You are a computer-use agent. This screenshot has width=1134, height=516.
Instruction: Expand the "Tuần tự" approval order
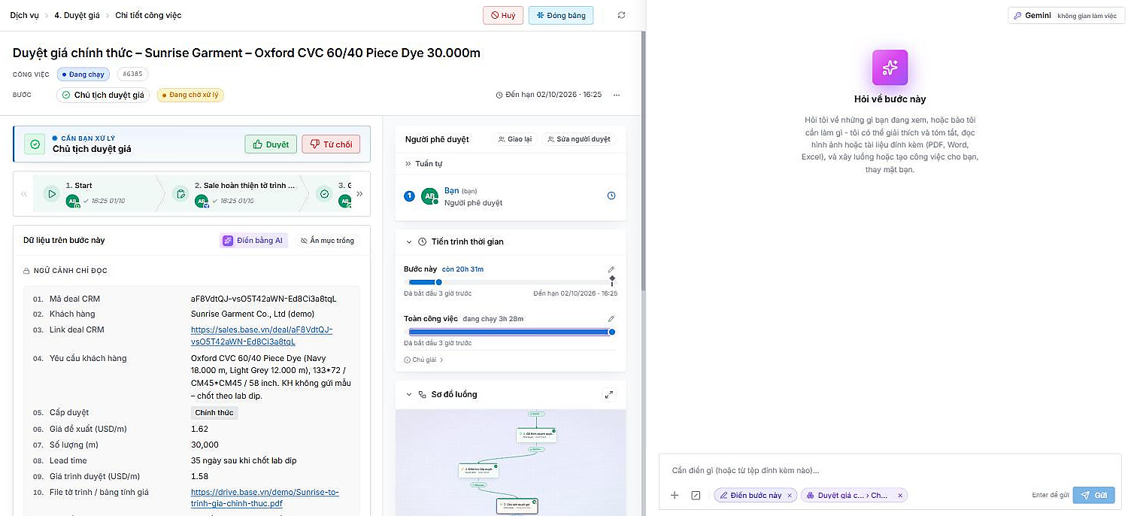423,163
